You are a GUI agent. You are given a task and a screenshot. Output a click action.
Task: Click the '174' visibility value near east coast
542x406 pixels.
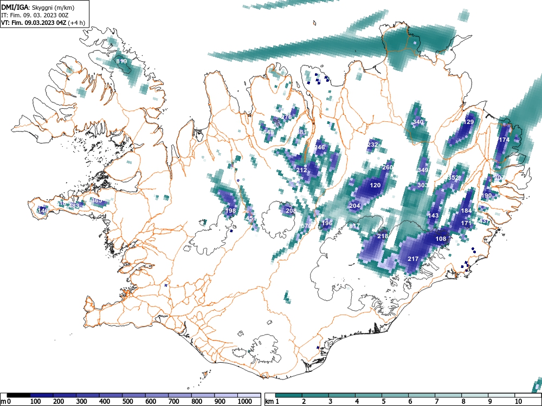[504, 140]
